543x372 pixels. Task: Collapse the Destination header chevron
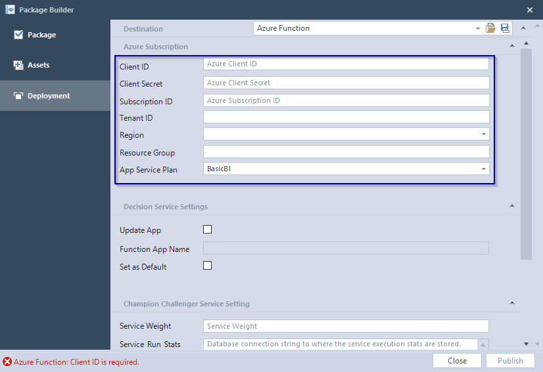click(x=523, y=28)
